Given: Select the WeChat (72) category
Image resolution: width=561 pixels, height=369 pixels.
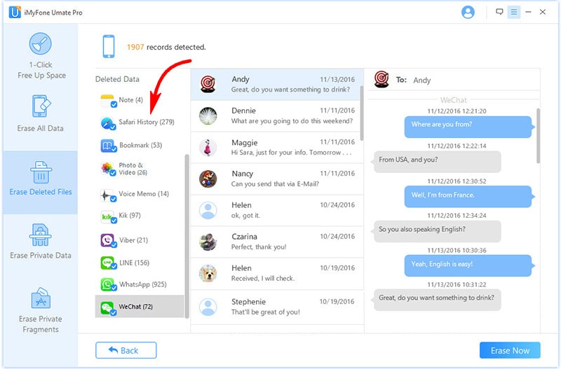Looking at the screenshot, I should pos(140,307).
